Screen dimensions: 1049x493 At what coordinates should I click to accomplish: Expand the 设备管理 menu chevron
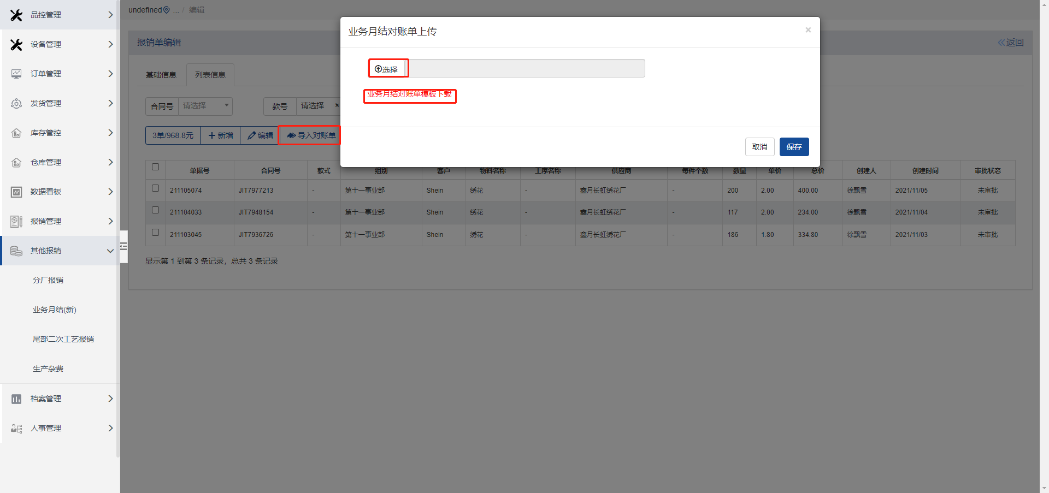pyautogui.click(x=110, y=44)
